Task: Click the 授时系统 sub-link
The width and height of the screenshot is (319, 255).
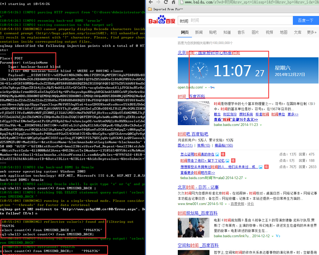Action: [246, 114]
